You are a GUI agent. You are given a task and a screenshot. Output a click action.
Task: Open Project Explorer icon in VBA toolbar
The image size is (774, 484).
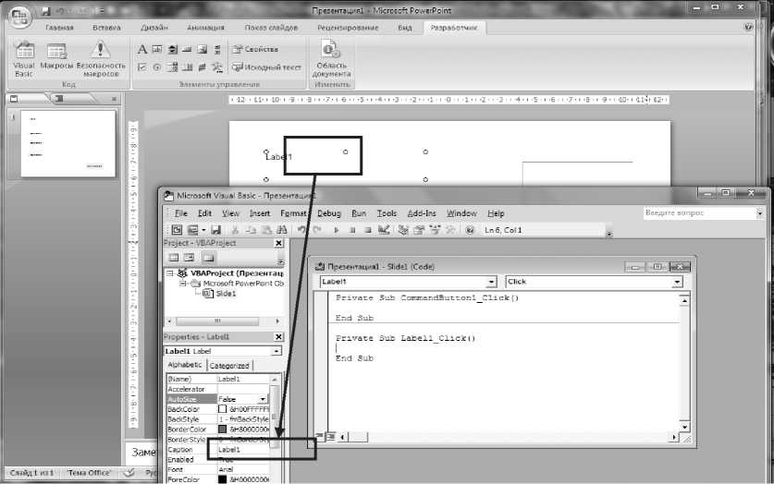point(403,230)
